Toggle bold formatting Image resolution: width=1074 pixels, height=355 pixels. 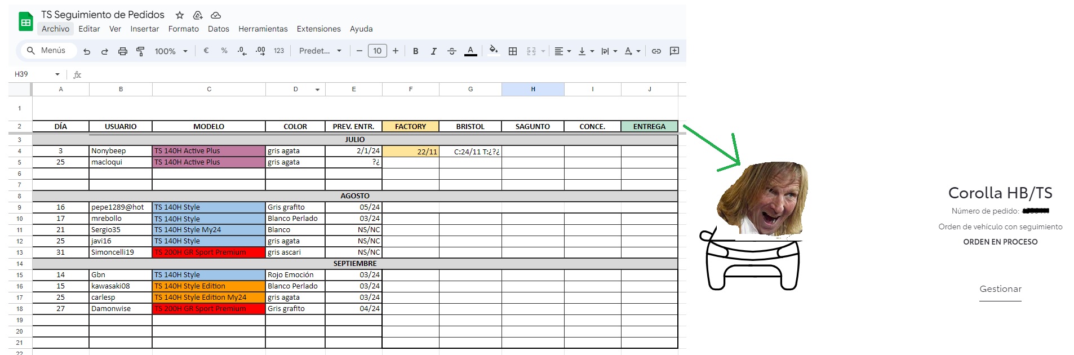coord(416,51)
